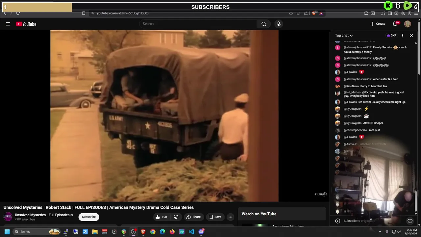Start voice search with the microphone icon
Image resolution: width=421 pixels, height=237 pixels.
point(279,24)
